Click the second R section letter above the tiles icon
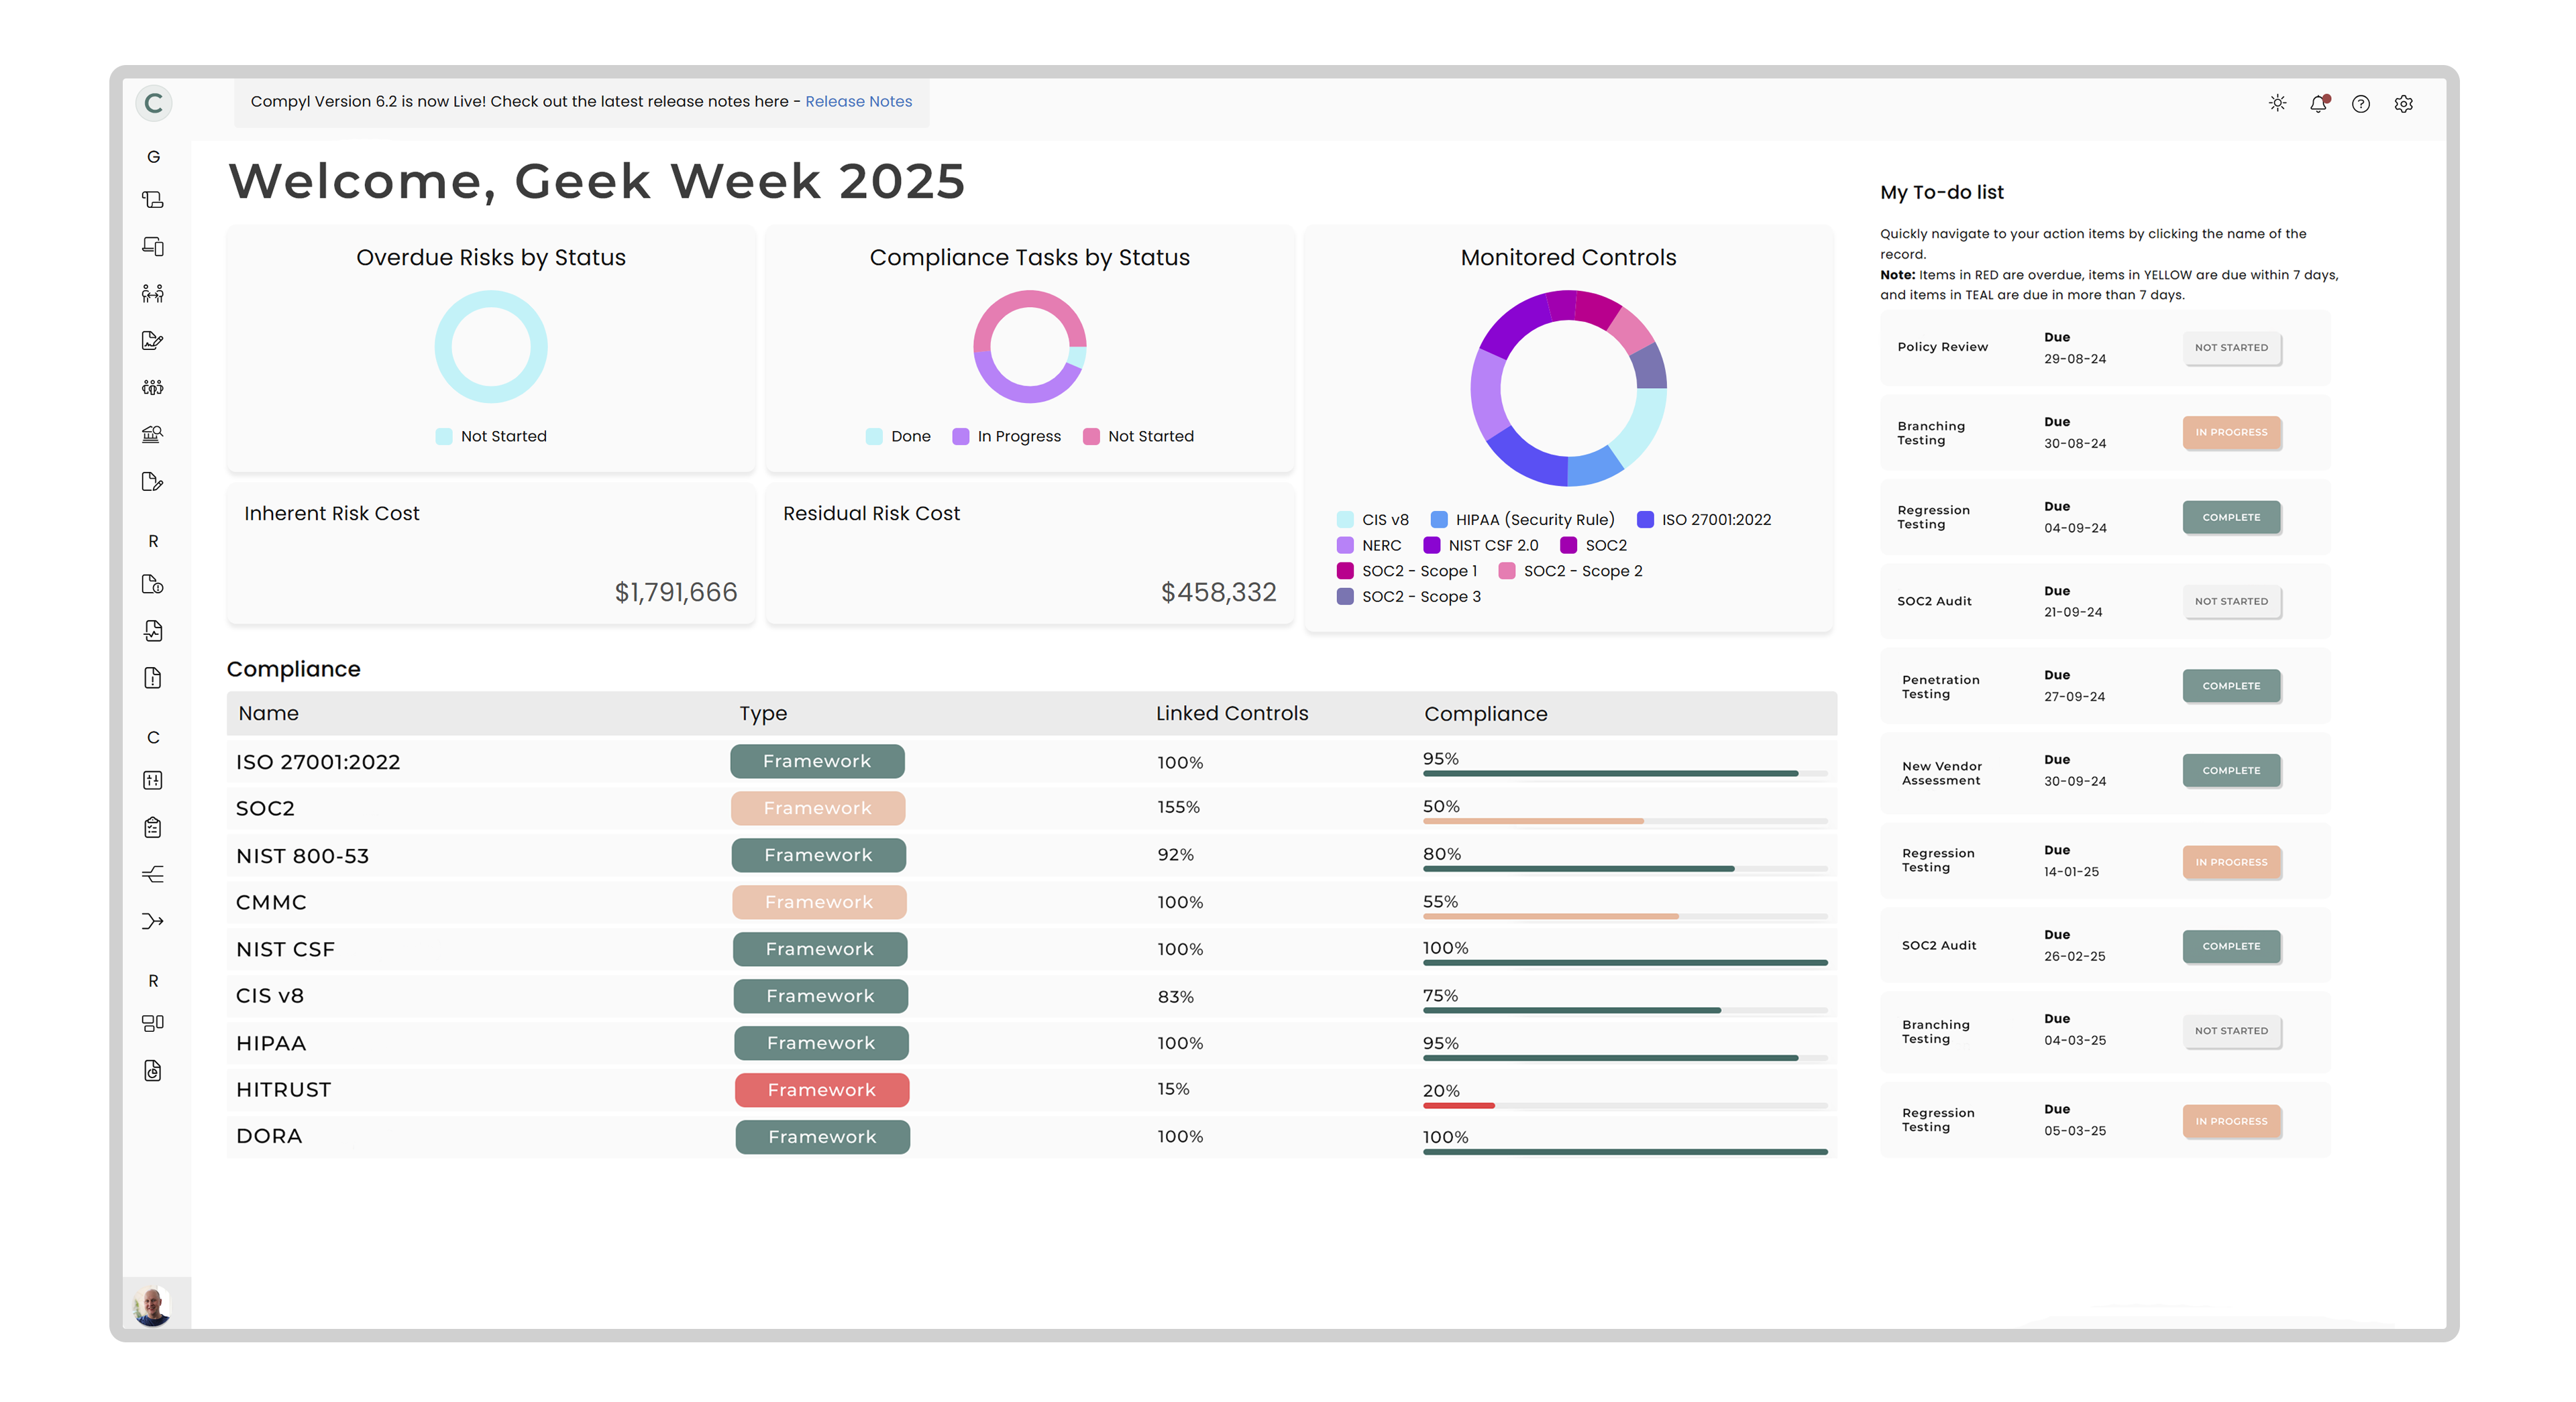This screenshot has height=1402, width=2576. (153, 980)
